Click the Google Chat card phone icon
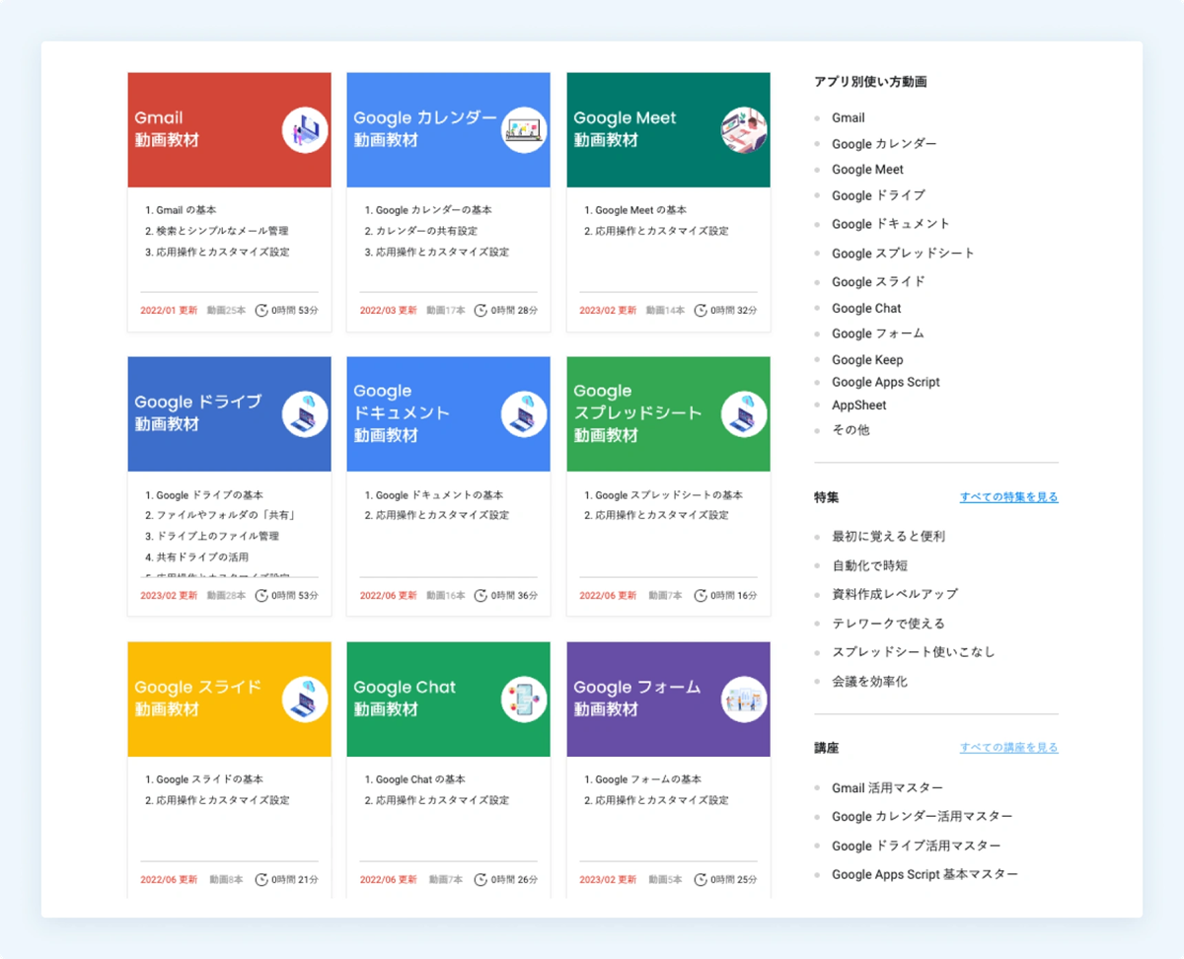This screenshot has height=959, width=1184. click(523, 698)
